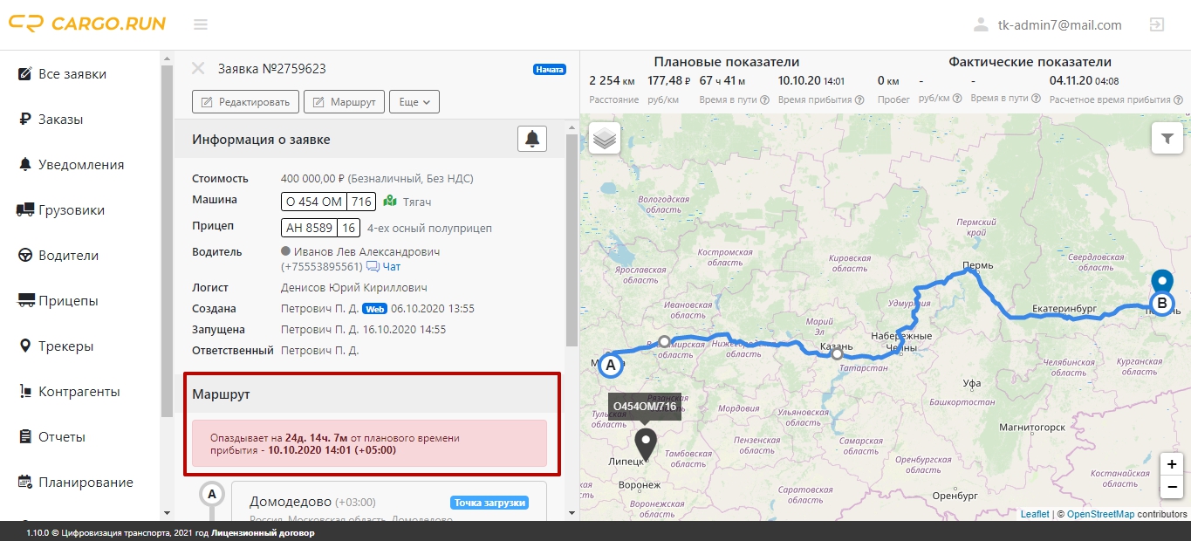The width and height of the screenshot is (1191, 541).
Task: Click the O454OM/716 map tooltip
Action: (644, 407)
